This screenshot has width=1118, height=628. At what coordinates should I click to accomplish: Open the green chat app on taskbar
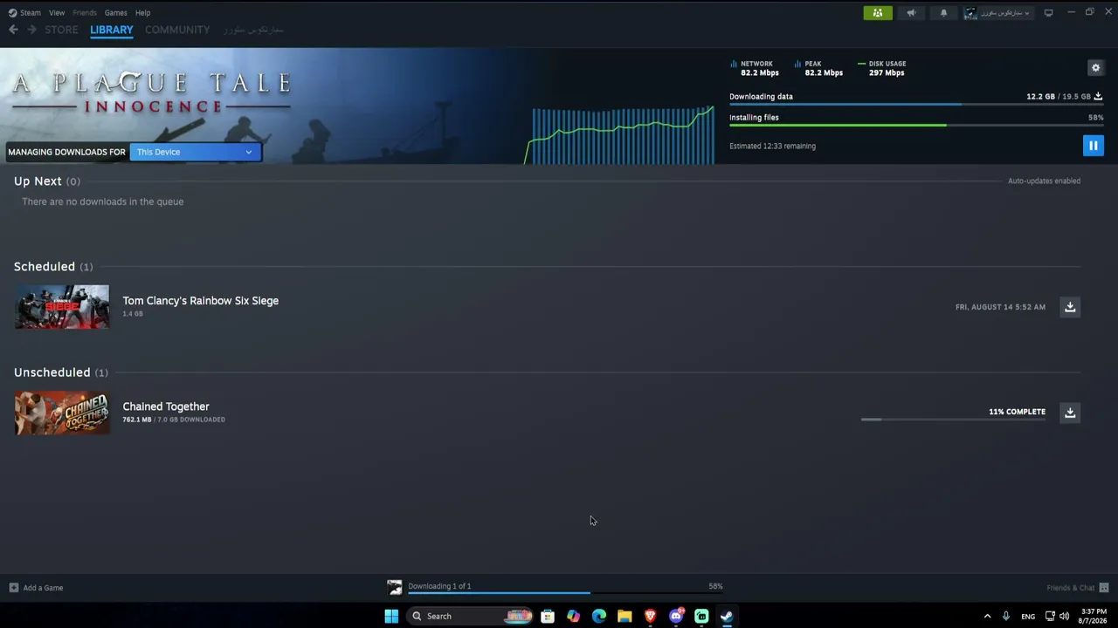coord(701,616)
